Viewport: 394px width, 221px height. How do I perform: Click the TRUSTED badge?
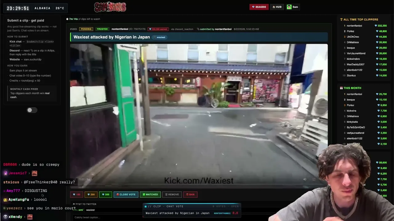[102, 29]
